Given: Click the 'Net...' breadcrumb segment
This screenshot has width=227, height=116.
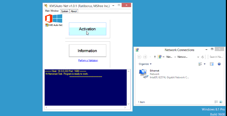Looking at the screenshot, I should [169, 57].
